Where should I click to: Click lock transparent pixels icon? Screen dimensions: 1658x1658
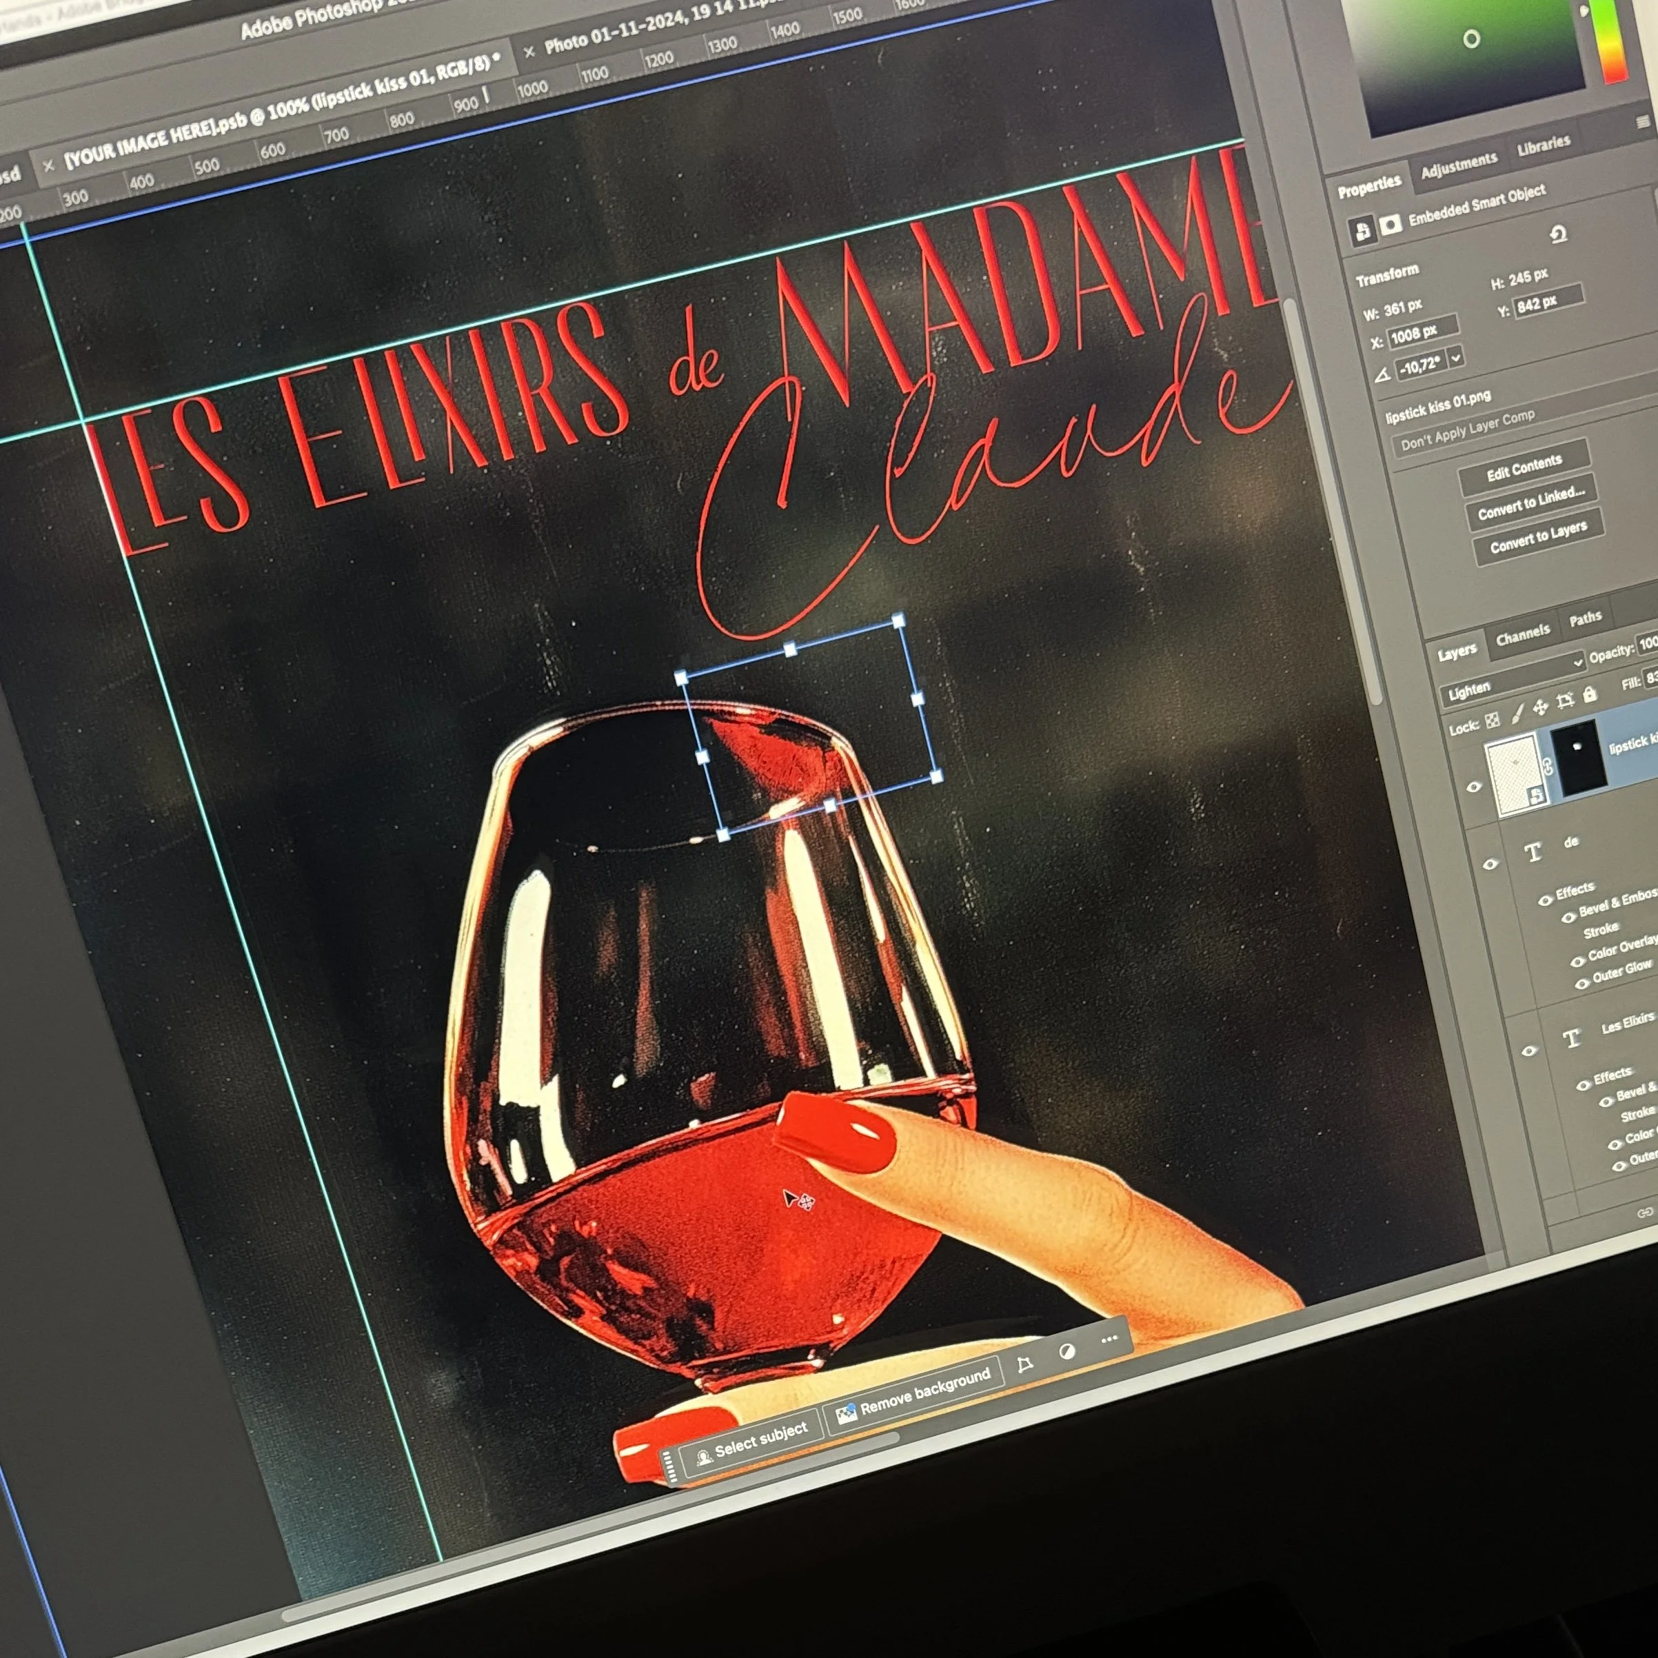pyautogui.click(x=1493, y=720)
